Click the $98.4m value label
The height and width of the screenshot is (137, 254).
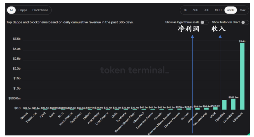[206, 107]
